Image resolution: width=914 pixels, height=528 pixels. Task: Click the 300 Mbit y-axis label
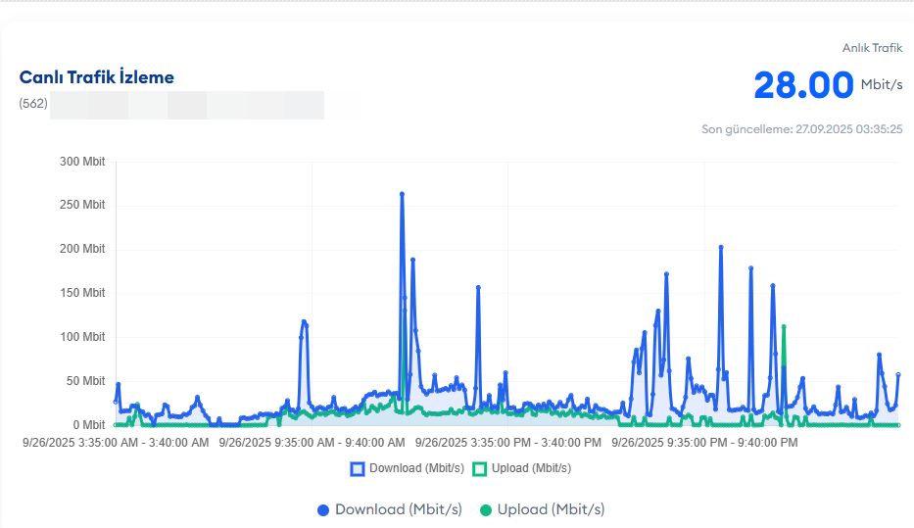[82, 162]
